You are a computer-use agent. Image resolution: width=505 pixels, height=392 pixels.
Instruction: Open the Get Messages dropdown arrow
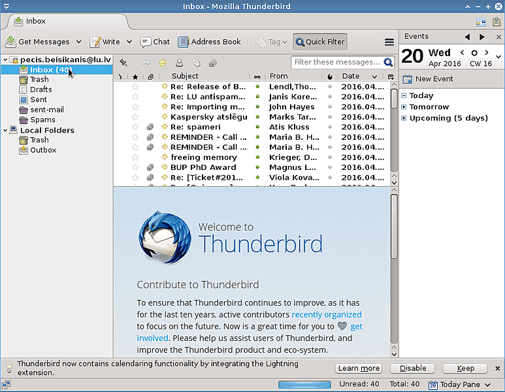tap(79, 42)
